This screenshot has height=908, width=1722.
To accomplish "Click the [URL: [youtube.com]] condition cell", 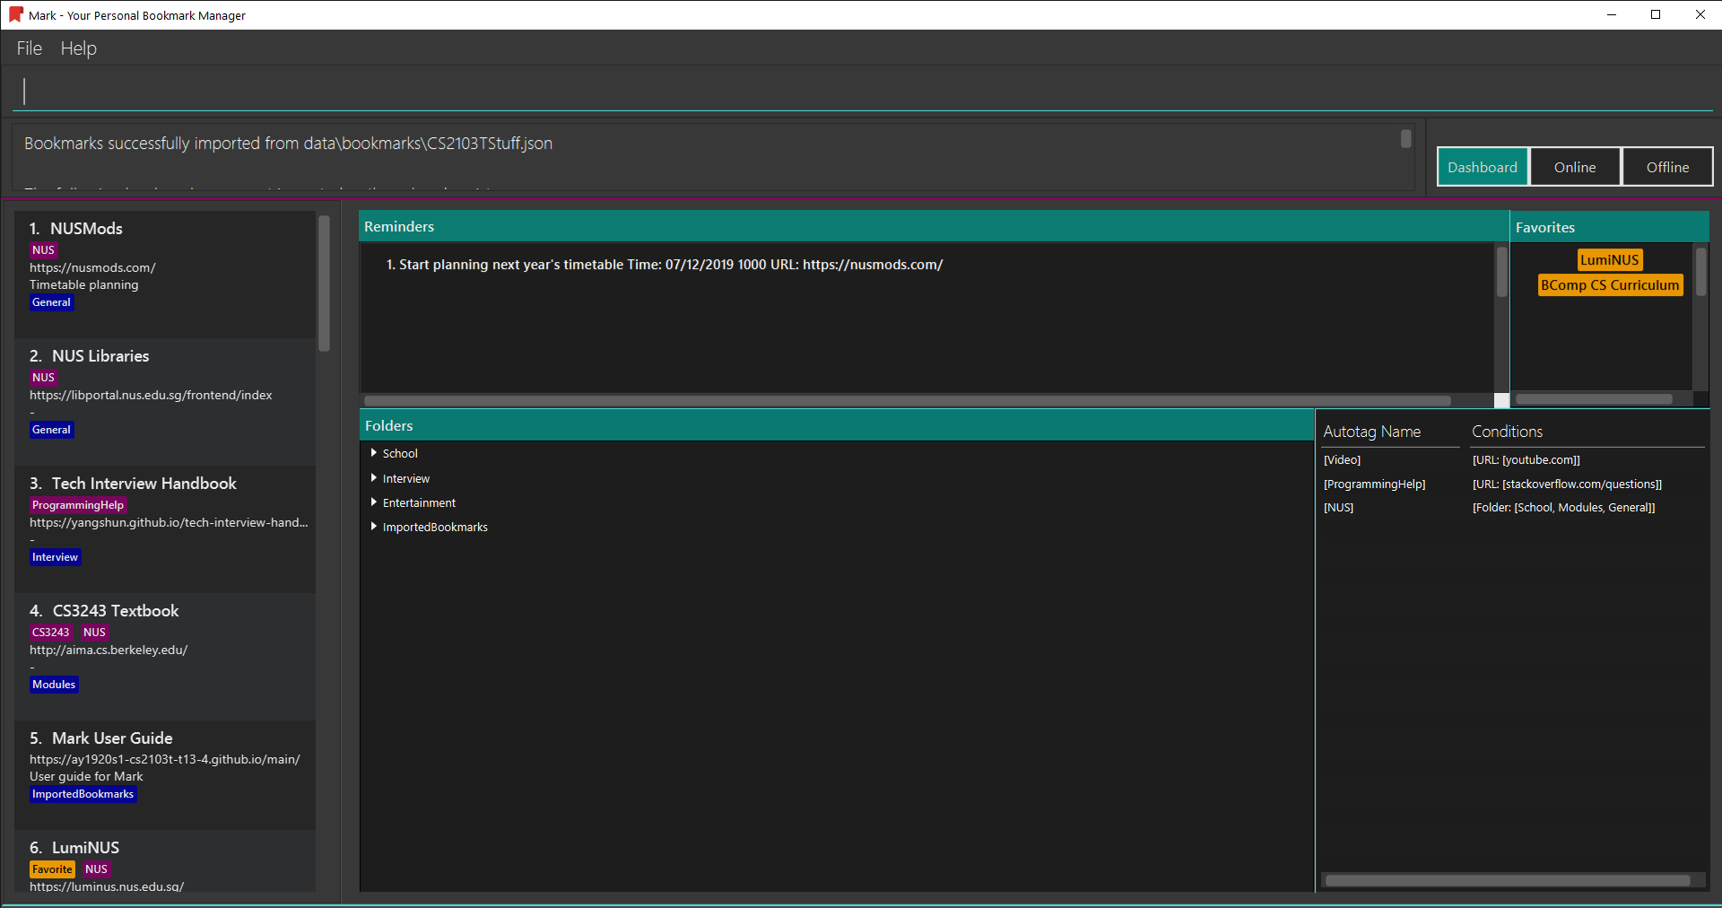I will point(1526,459).
